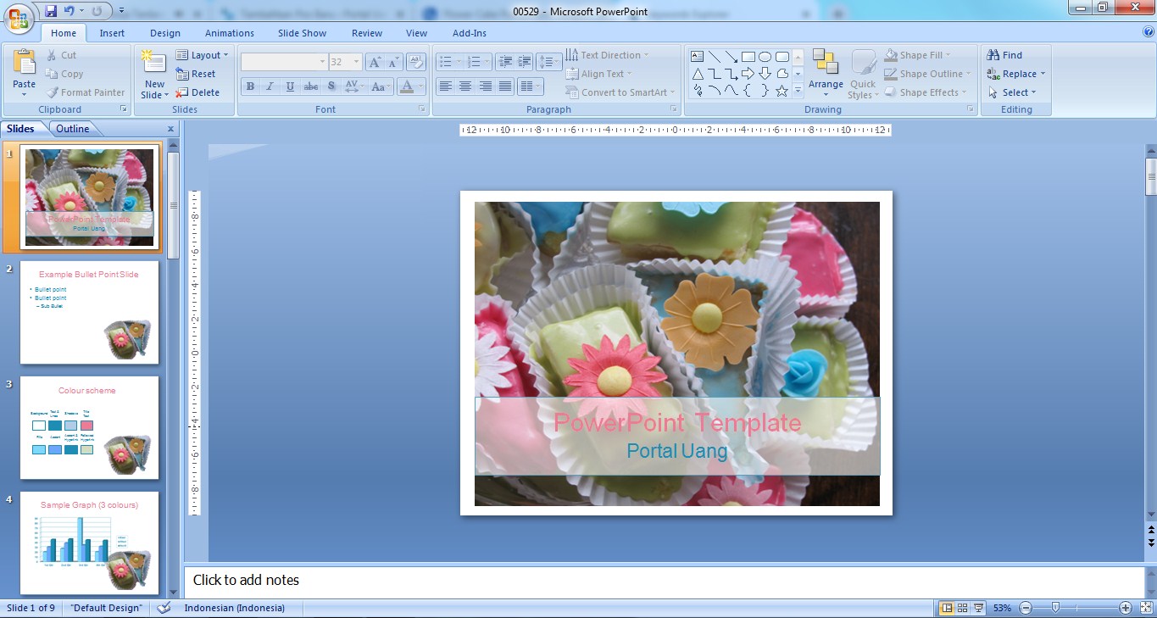Click the Replace button
This screenshot has height=618, width=1157.
point(1016,74)
